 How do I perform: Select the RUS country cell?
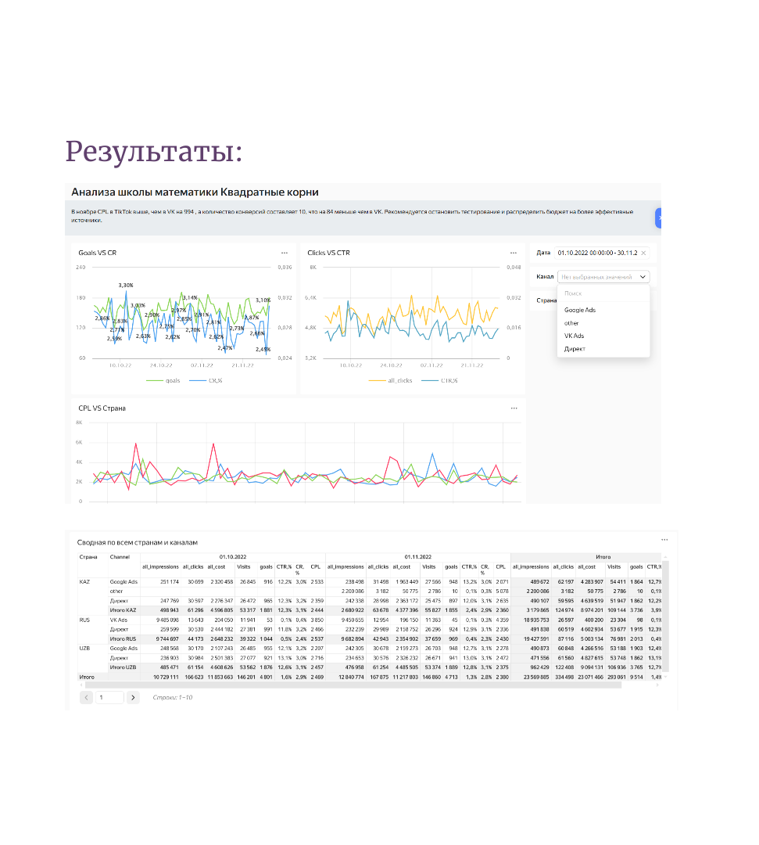pyautogui.click(x=84, y=620)
